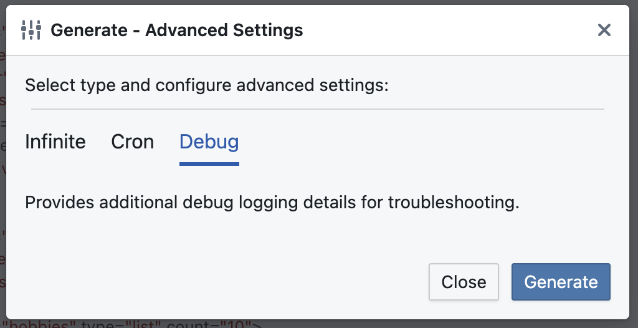The height and width of the screenshot is (328, 638).
Task: Select the Debug tab
Action: pos(209,142)
